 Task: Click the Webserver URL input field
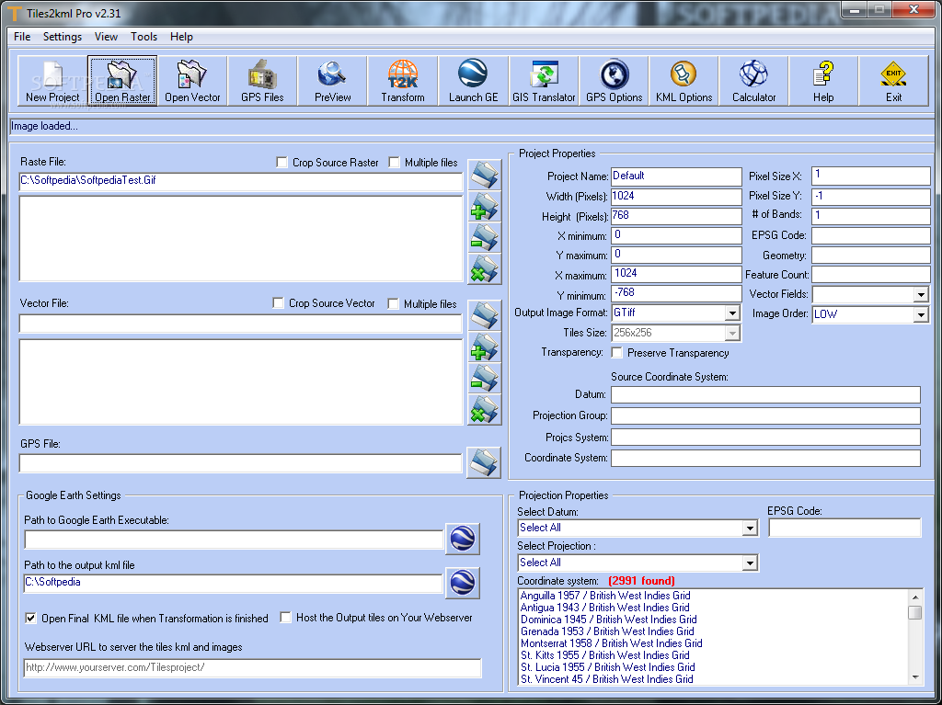(x=252, y=667)
